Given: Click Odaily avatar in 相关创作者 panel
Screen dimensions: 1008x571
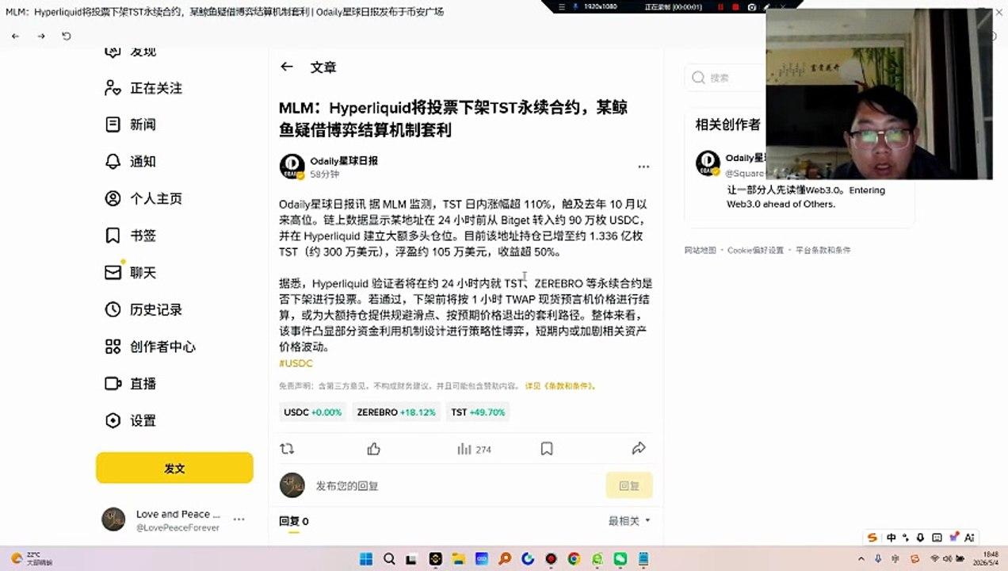Looking at the screenshot, I should click(x=708, y=163).
